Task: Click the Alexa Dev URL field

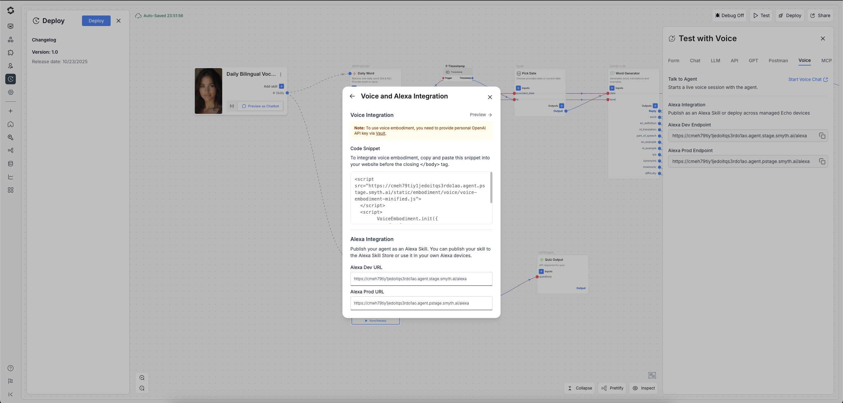Action: (x=421, y=279)
